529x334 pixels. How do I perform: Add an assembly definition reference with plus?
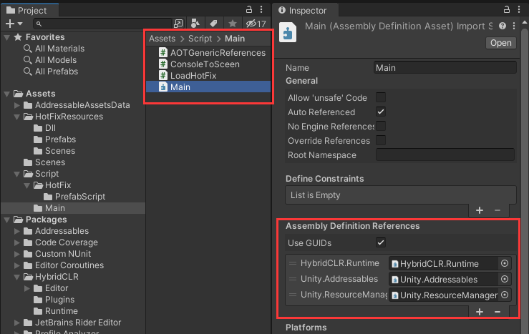click(x=480, y=312)
